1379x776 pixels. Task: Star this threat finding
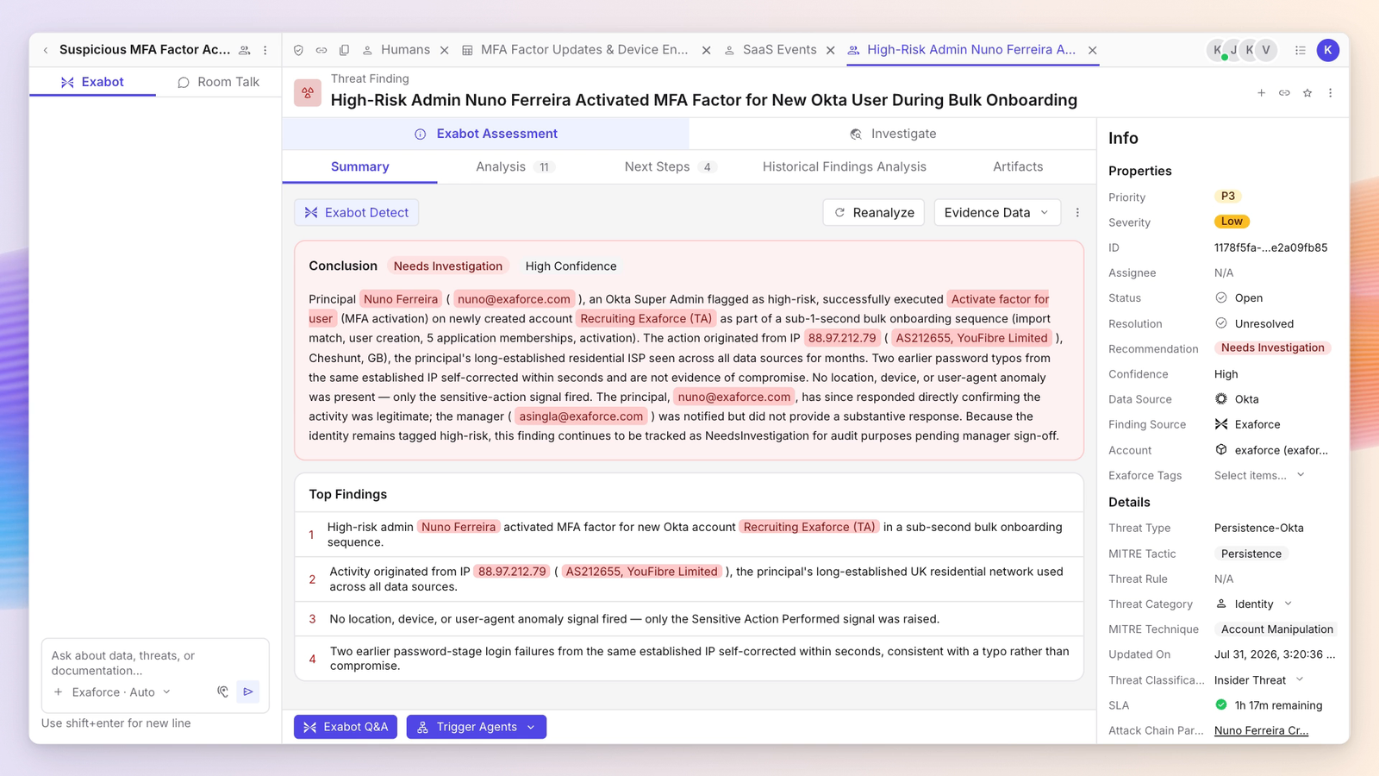[1307, 92]
